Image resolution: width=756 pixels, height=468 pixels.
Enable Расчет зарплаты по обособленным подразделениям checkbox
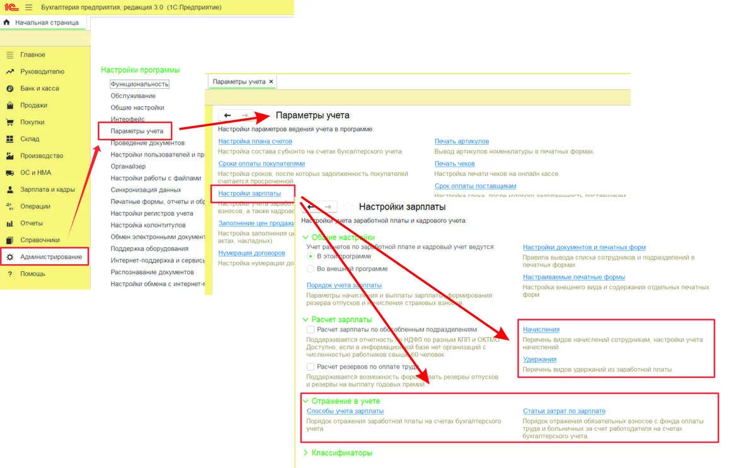tap(310, 329)
